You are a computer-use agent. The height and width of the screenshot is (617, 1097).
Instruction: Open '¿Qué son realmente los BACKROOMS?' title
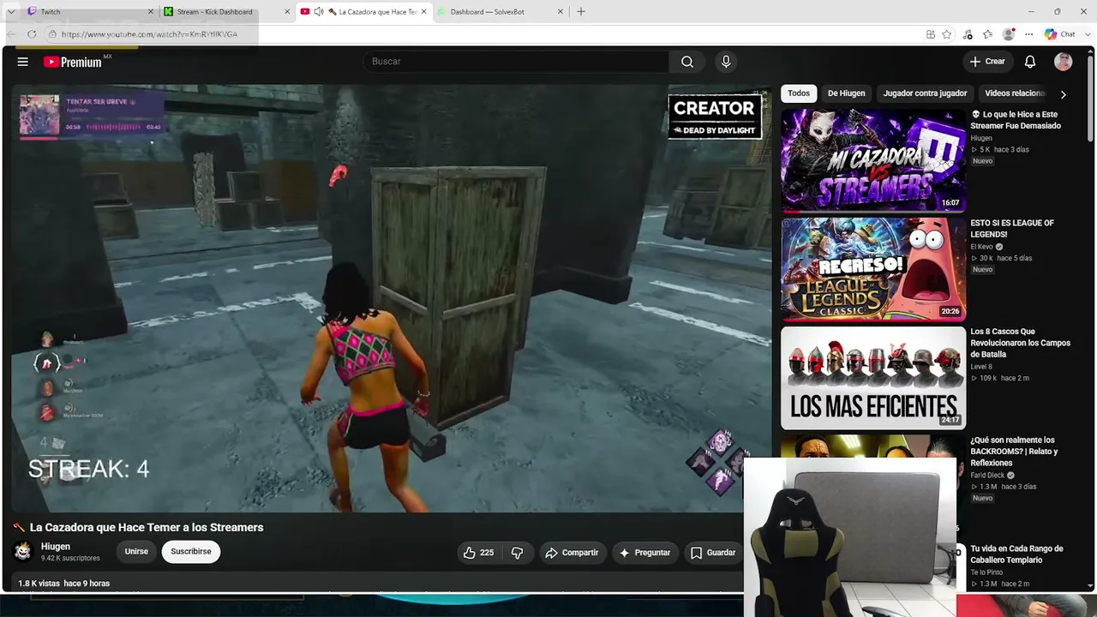tap(1014, 452)
